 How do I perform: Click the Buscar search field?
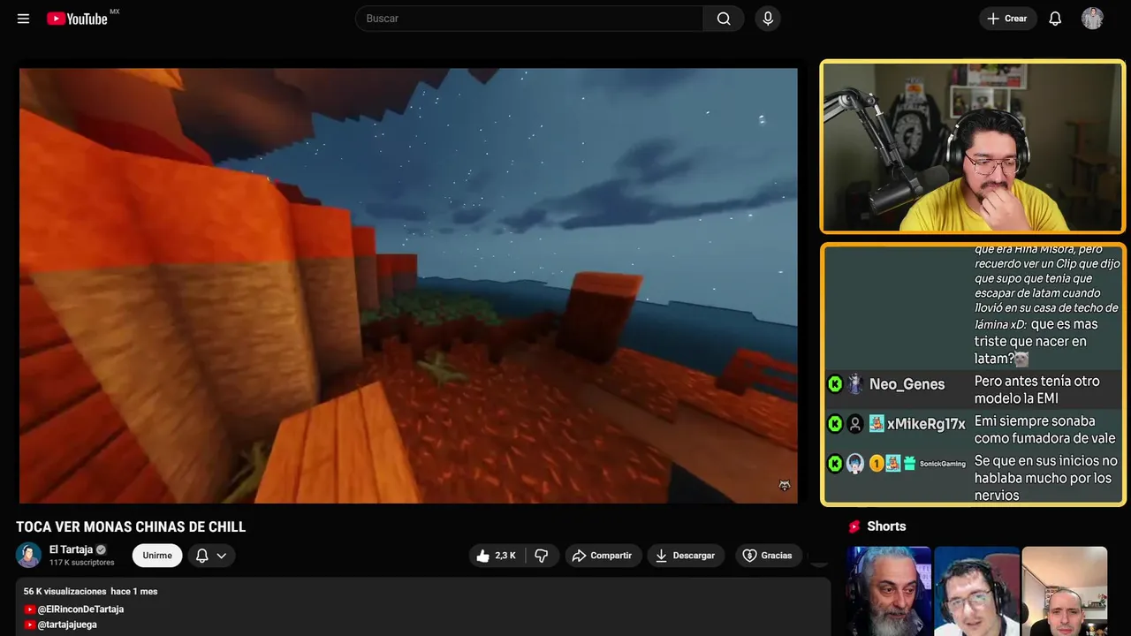529,19
